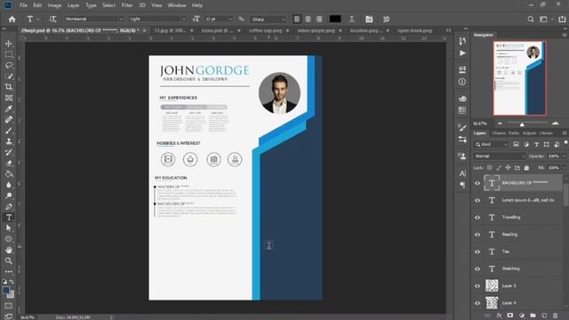Screen dimensions: 569x320
Task: Switch to coffee-cup.png document tab
Action: (265, 30)
